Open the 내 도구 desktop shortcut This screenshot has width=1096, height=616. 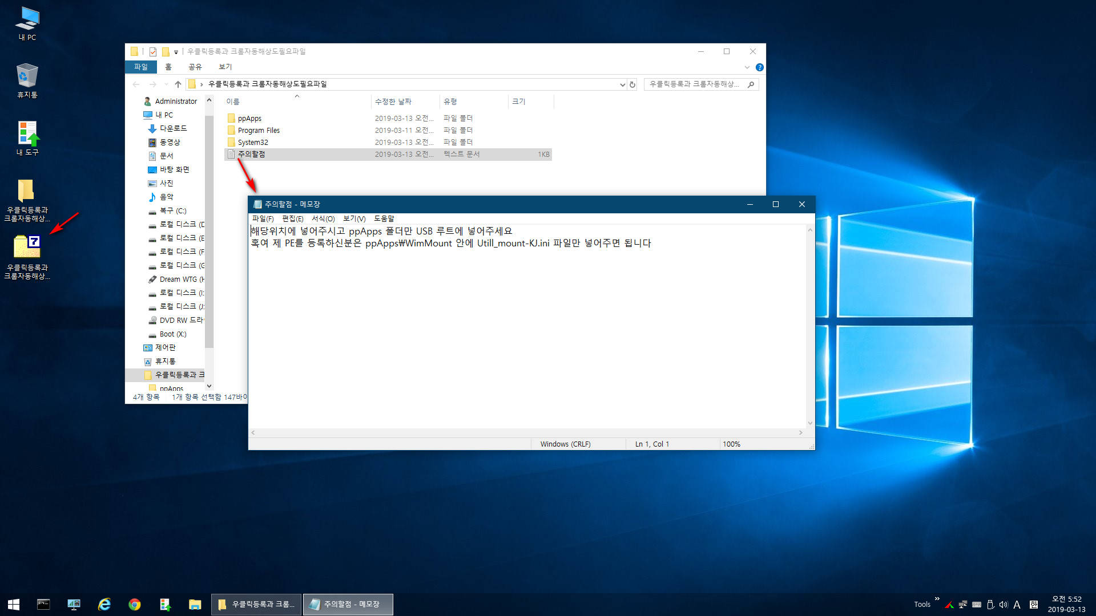tap(27, 138)
